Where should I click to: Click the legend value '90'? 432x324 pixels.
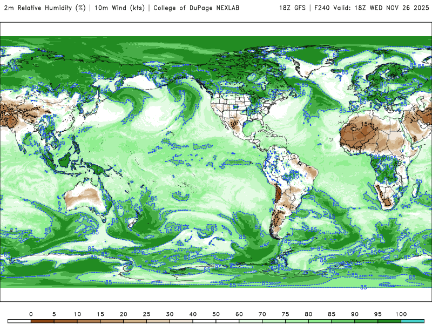355,314
